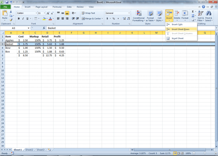Click the Increase Decimal icon
This screenshot has width=218, height=156.
124,18
